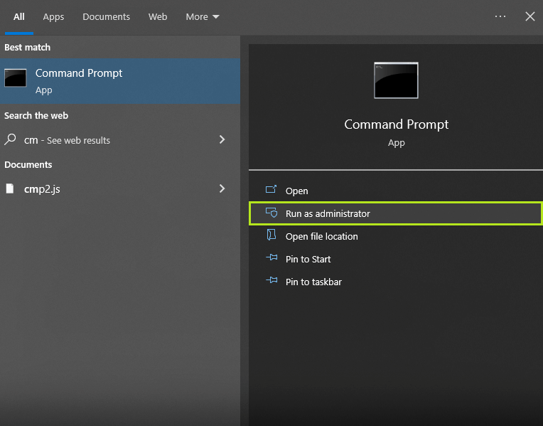This screenshot has height=426, width=543.
Task: Click the Open file location folder icon
Action: click(271, 235)
